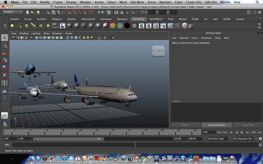Click the rainbow ramp shader sphere
This screenshot has width=263, height=164.
click(113, 26)
